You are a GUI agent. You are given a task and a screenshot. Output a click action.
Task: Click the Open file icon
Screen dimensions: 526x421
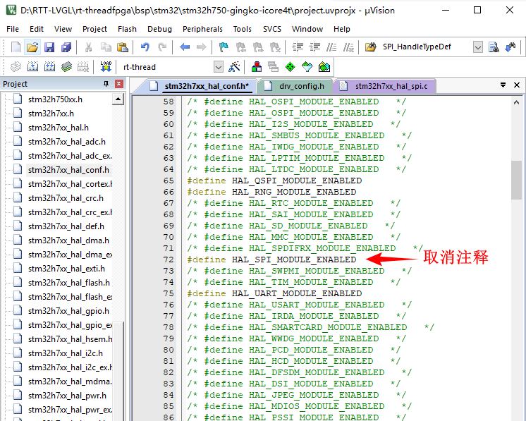tap(32, 47)
